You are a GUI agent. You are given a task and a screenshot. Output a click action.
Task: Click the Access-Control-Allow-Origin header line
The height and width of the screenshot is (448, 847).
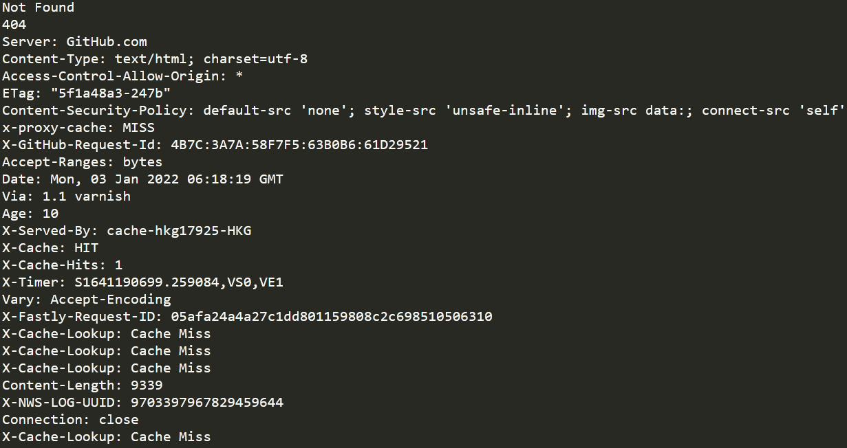pyautogui.click(x=122, y=76)
